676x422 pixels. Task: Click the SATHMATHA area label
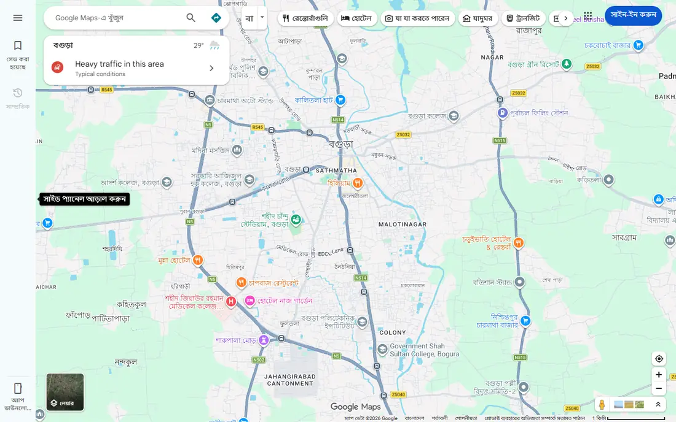(x=336, y=171)
